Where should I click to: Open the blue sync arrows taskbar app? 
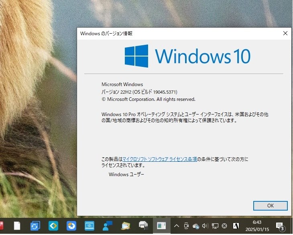pos(35,226)
